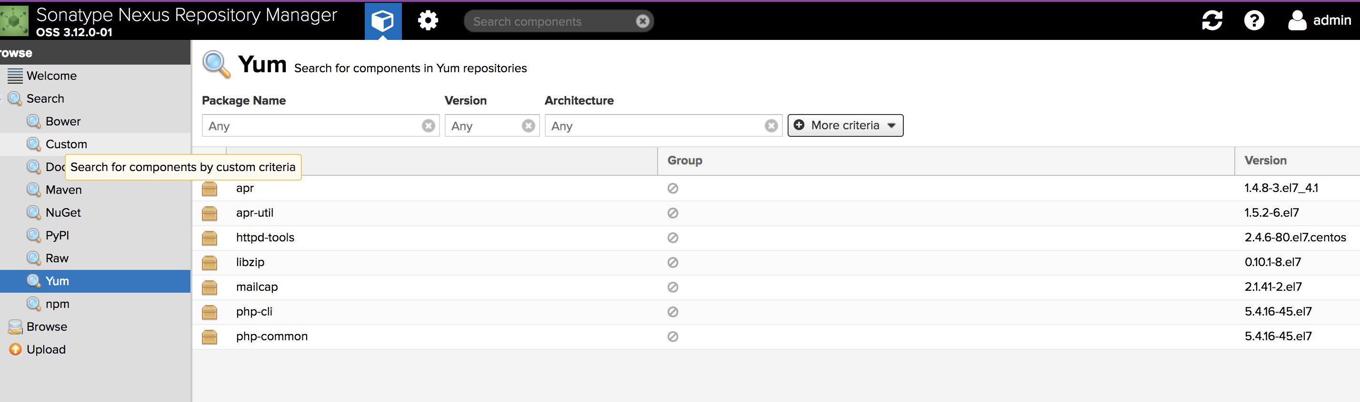Screen dimensions: 1360x402
Task: Click version 1.4.8-3.el7_4.1 cell
Action: click(1281, 188)
